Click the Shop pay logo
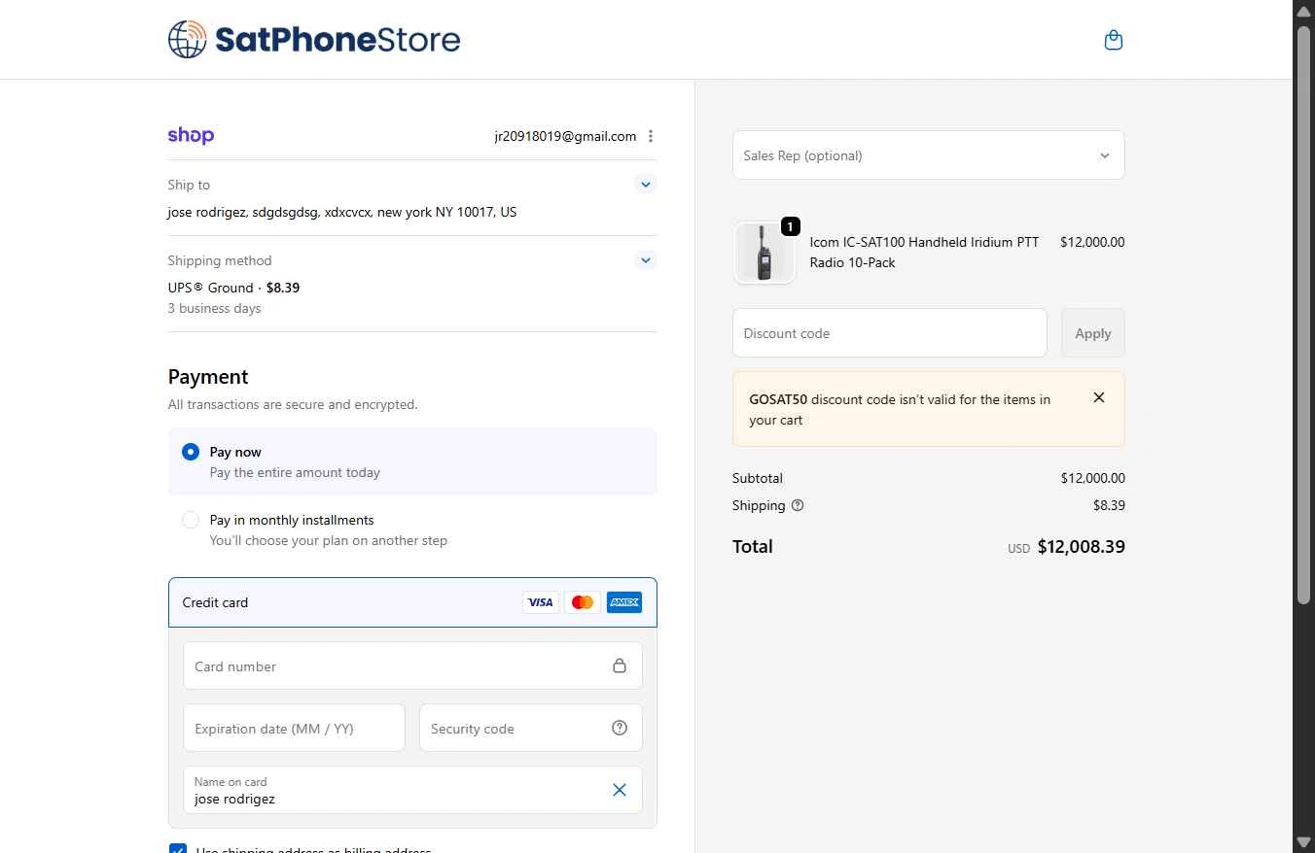The width and height of the screenshot is (1315, 853). tap(191, 136)
